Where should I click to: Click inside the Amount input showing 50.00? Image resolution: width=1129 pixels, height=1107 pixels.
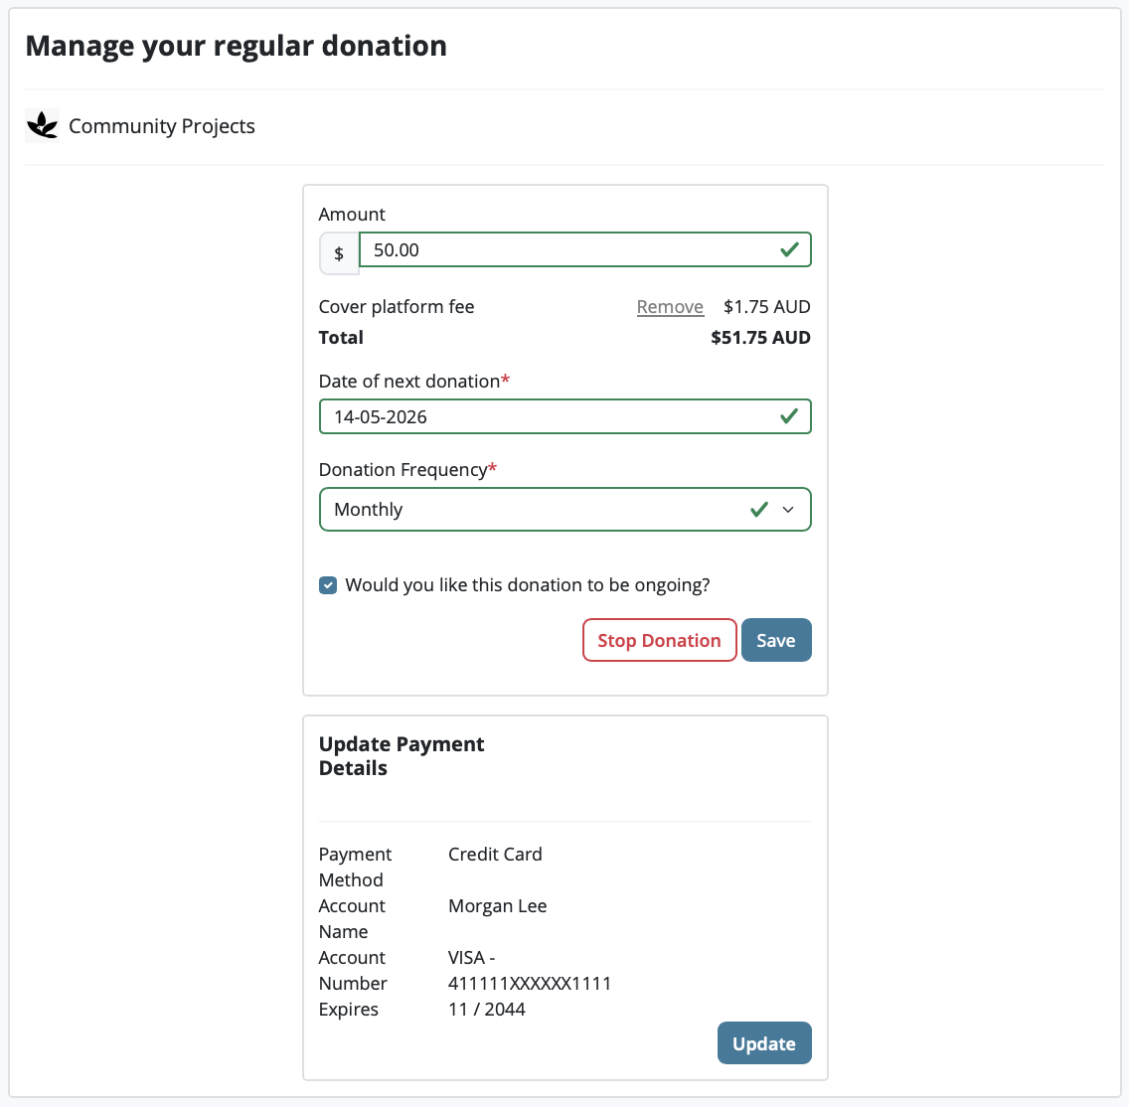[x=547, y=249]
